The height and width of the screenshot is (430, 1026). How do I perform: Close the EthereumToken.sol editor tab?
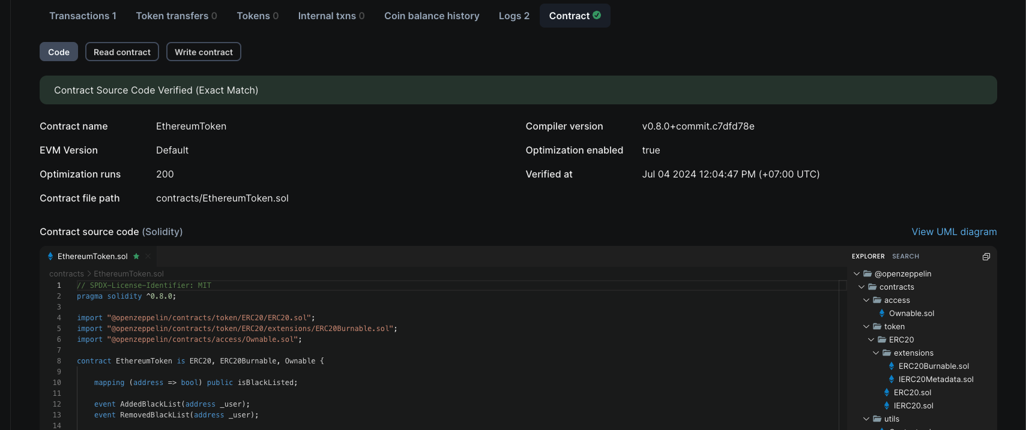(x=148, y=256)
